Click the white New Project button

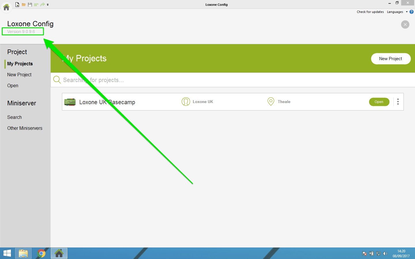coord(391,59)
